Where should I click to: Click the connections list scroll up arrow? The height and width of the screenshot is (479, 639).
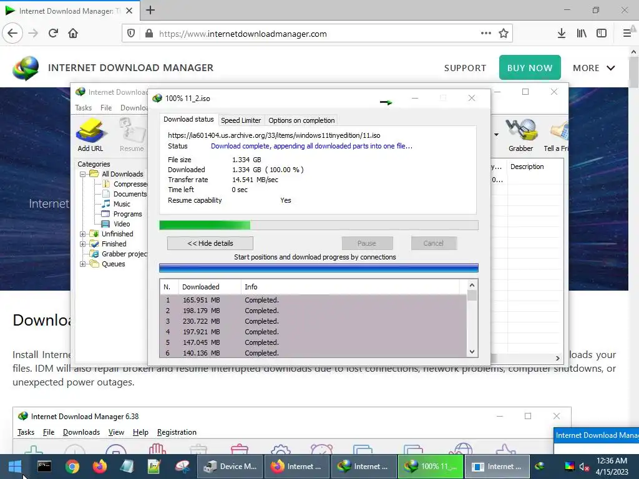point(472,285)
